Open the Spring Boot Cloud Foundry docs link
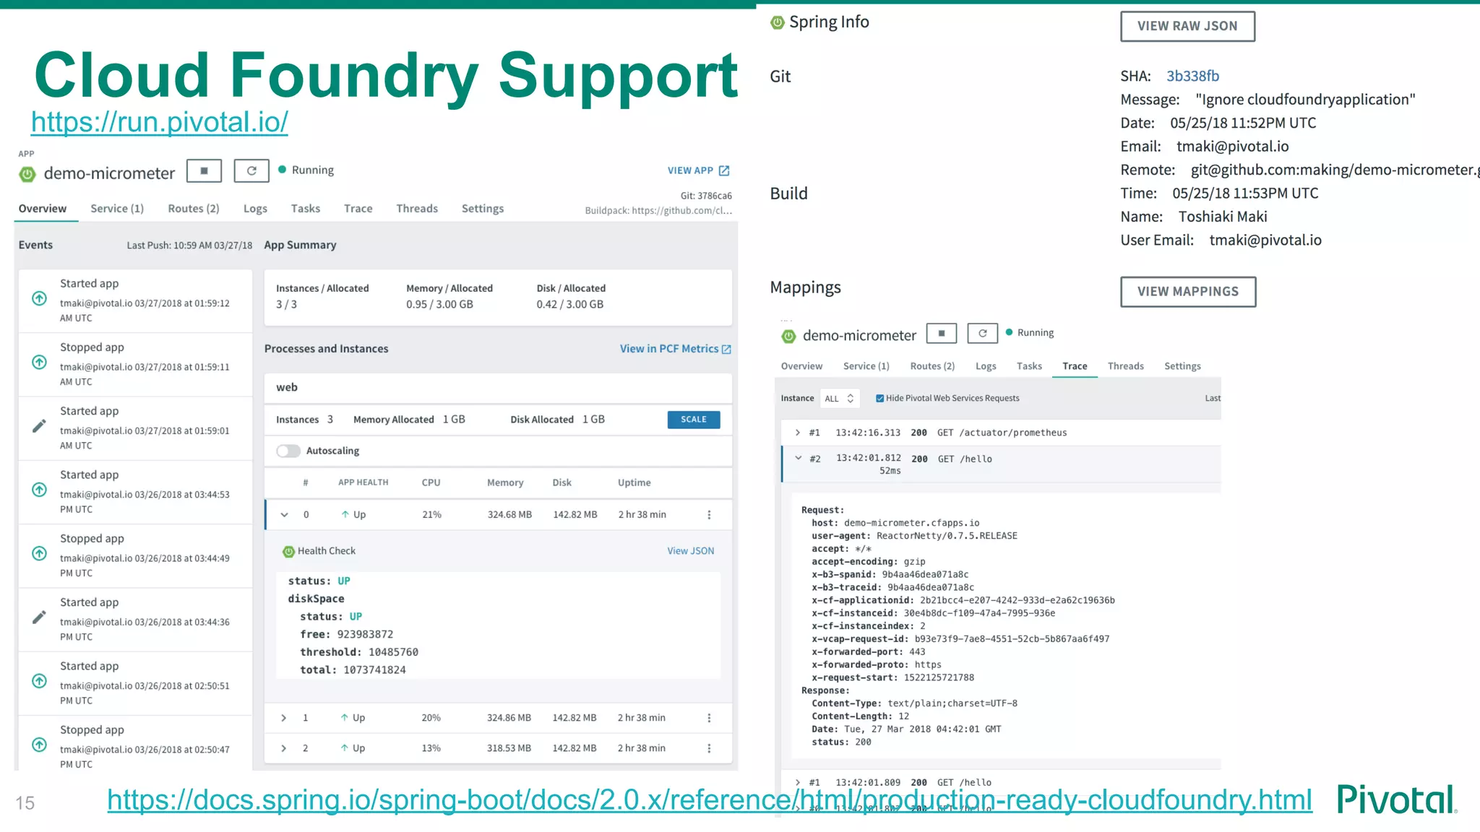The height and width of the screenshot is (832, 1480). (x=710, y=800)
